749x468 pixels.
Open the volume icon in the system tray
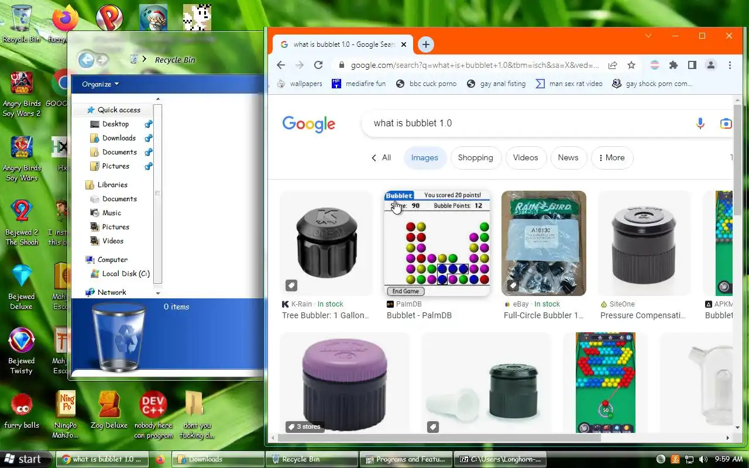[703, 459]
